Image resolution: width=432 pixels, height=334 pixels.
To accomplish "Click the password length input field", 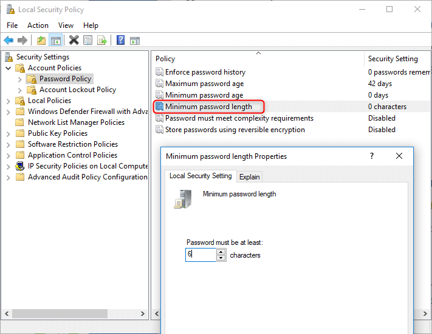I will point(201,255).
